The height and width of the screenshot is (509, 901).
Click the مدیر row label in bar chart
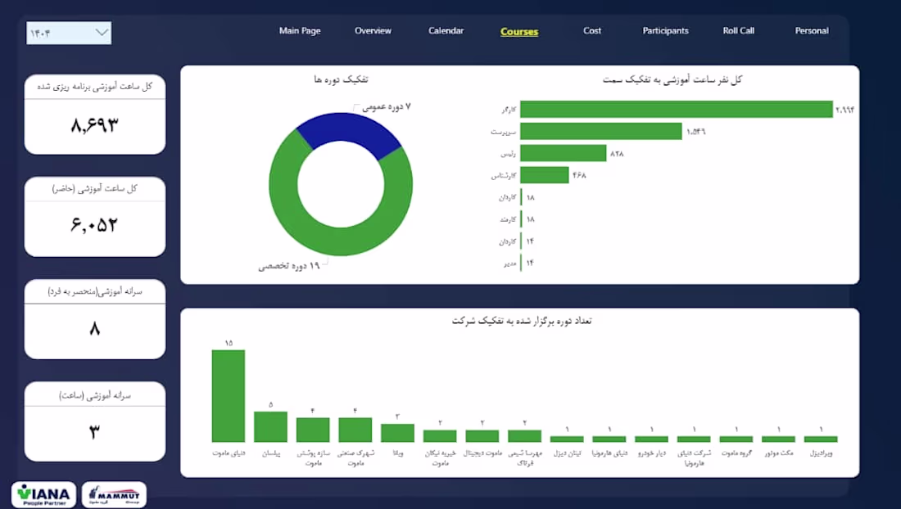pos(509,264)
